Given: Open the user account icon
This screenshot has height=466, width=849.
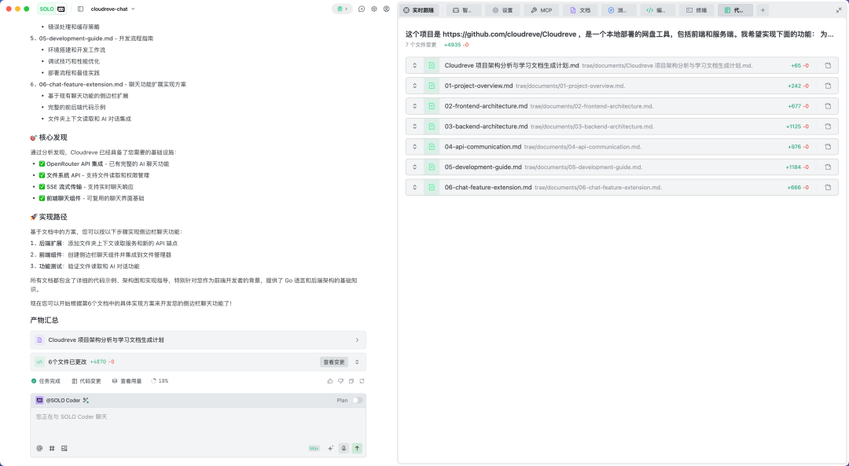Looking at the screenshot, I should [387, 9].
